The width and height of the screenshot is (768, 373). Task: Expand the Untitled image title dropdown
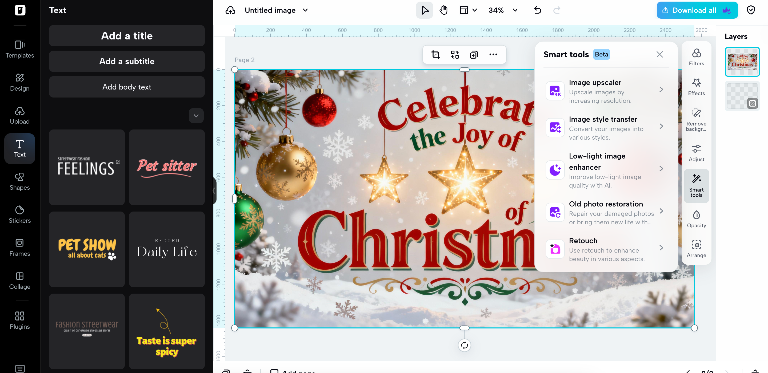click(305, 10)
